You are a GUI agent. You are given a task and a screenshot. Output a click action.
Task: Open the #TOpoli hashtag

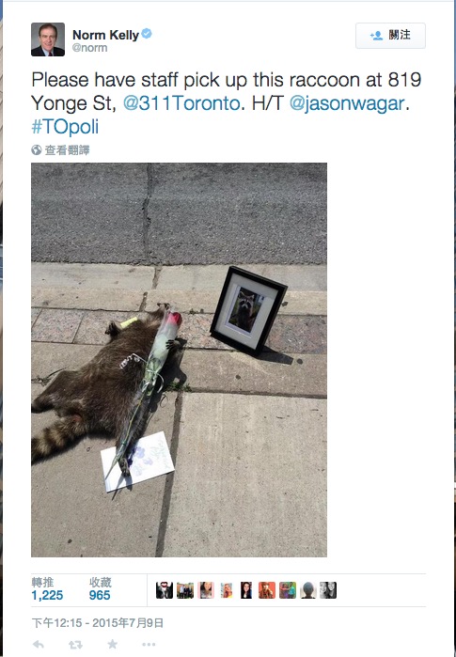pyautogui.click(x=65, y=127)
